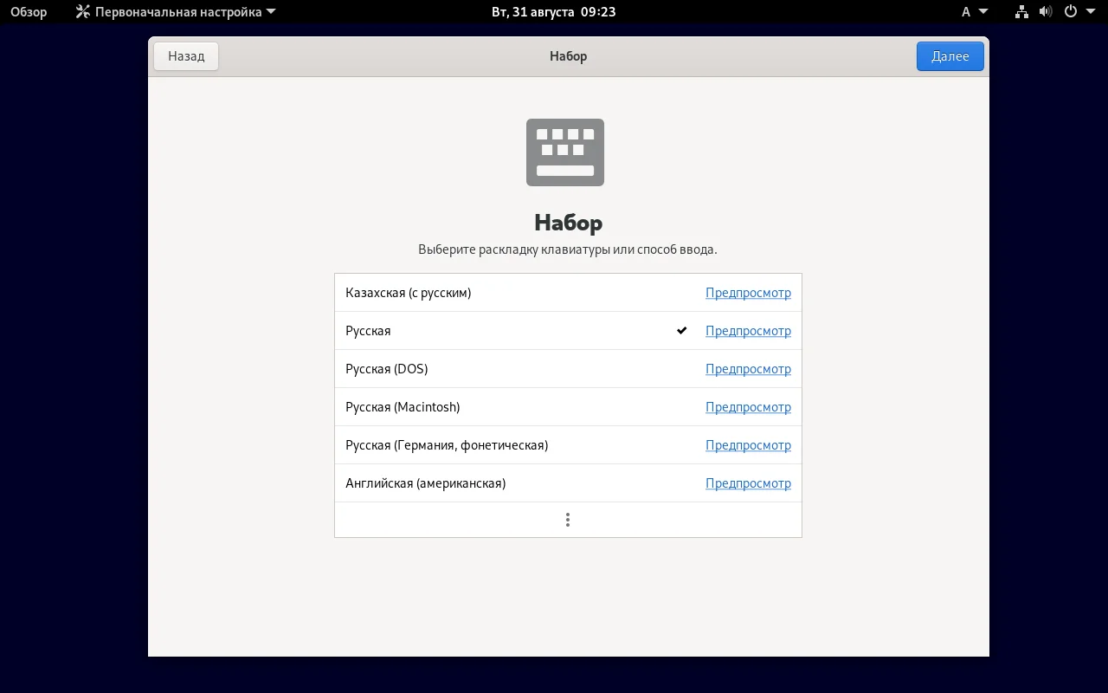Preview the Русская (DOS) layout

748,368
